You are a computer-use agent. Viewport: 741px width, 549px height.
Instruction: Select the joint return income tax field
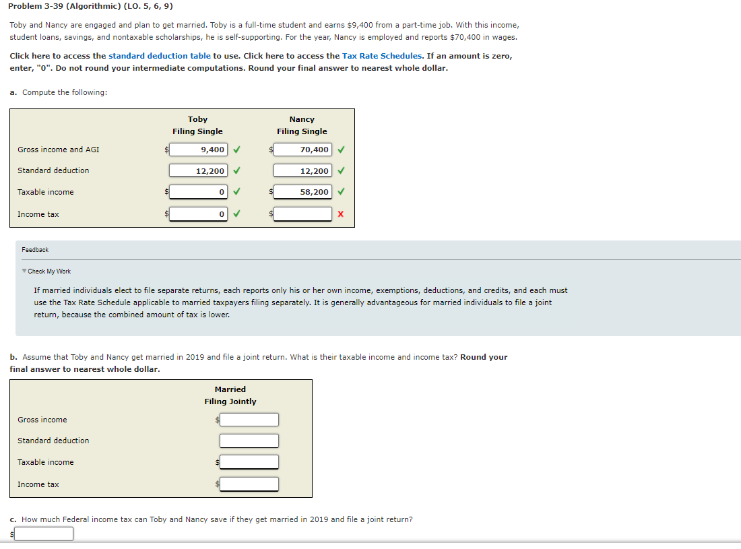[249, 484]
